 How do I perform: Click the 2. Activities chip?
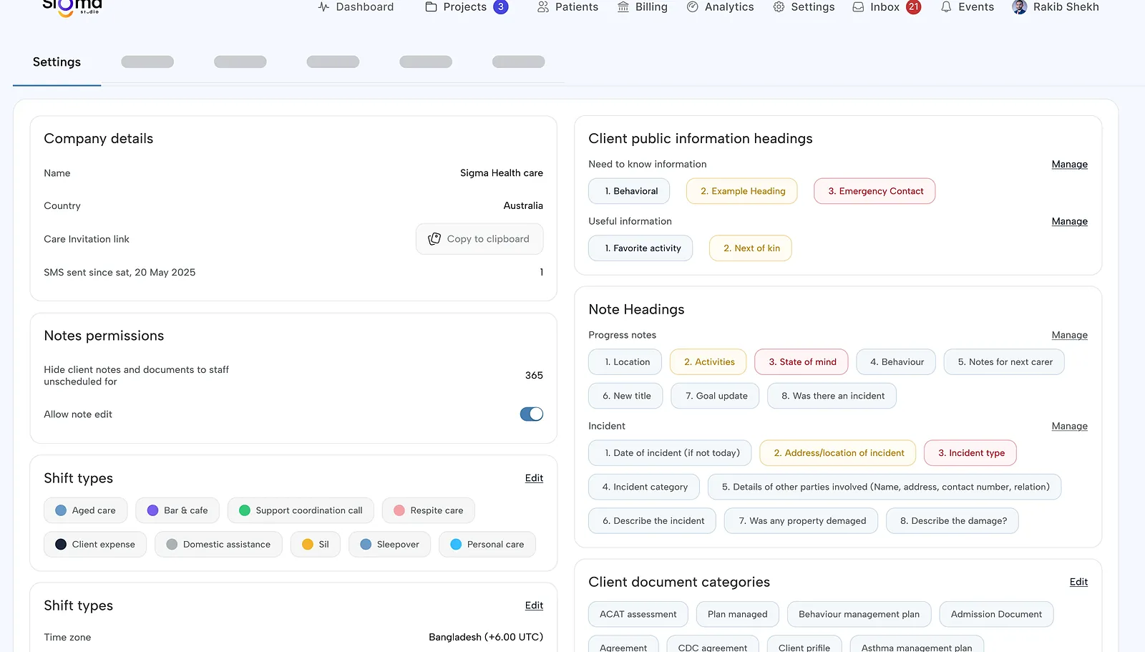pos(708,362)
